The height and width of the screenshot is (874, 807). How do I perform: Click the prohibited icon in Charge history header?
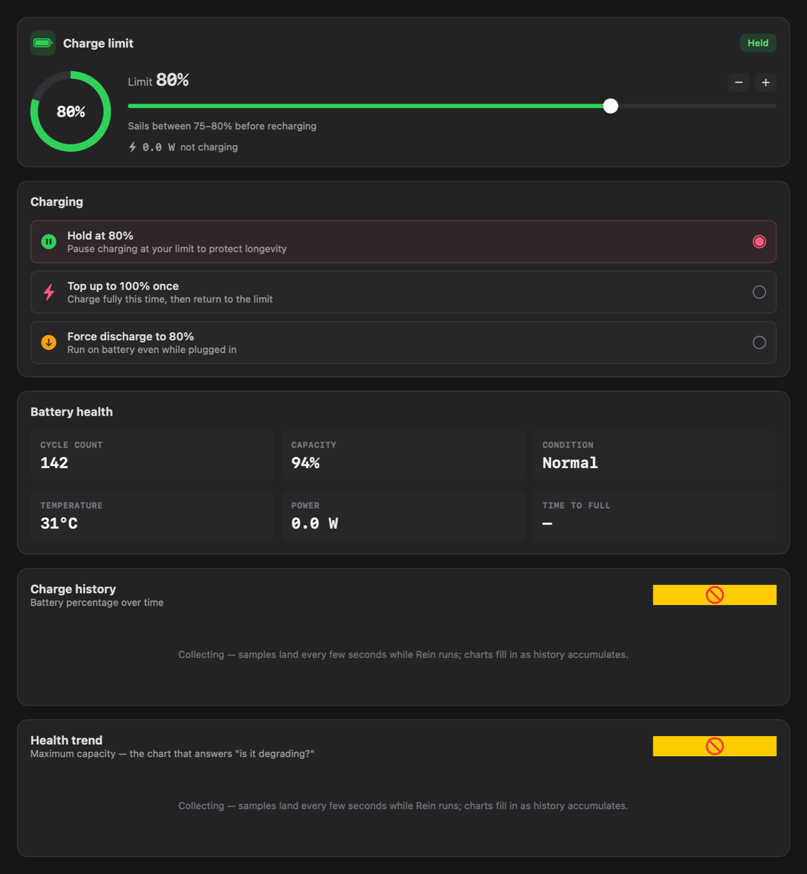pyautogui.click(x=715, y=595)
